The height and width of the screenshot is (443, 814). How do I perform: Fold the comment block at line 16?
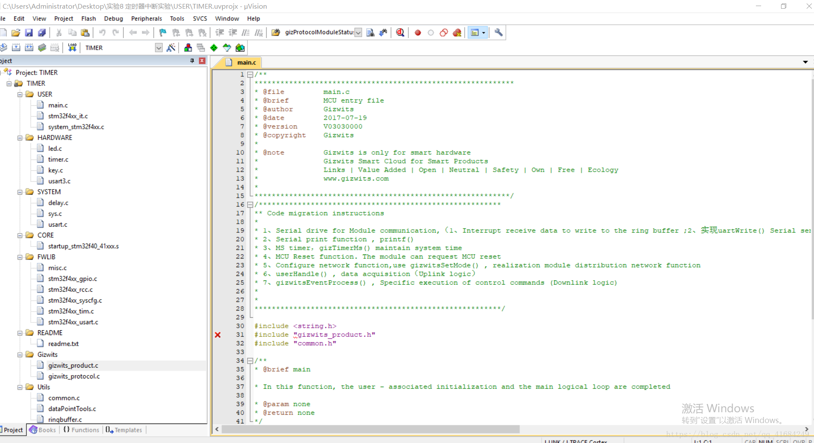click(250, 205)
